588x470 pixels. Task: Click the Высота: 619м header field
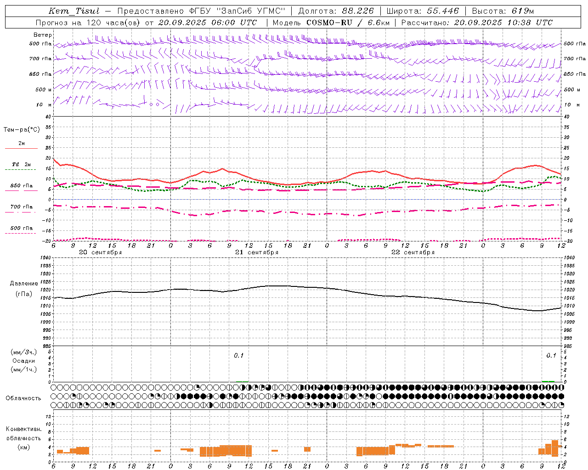[x=503, y=11]
